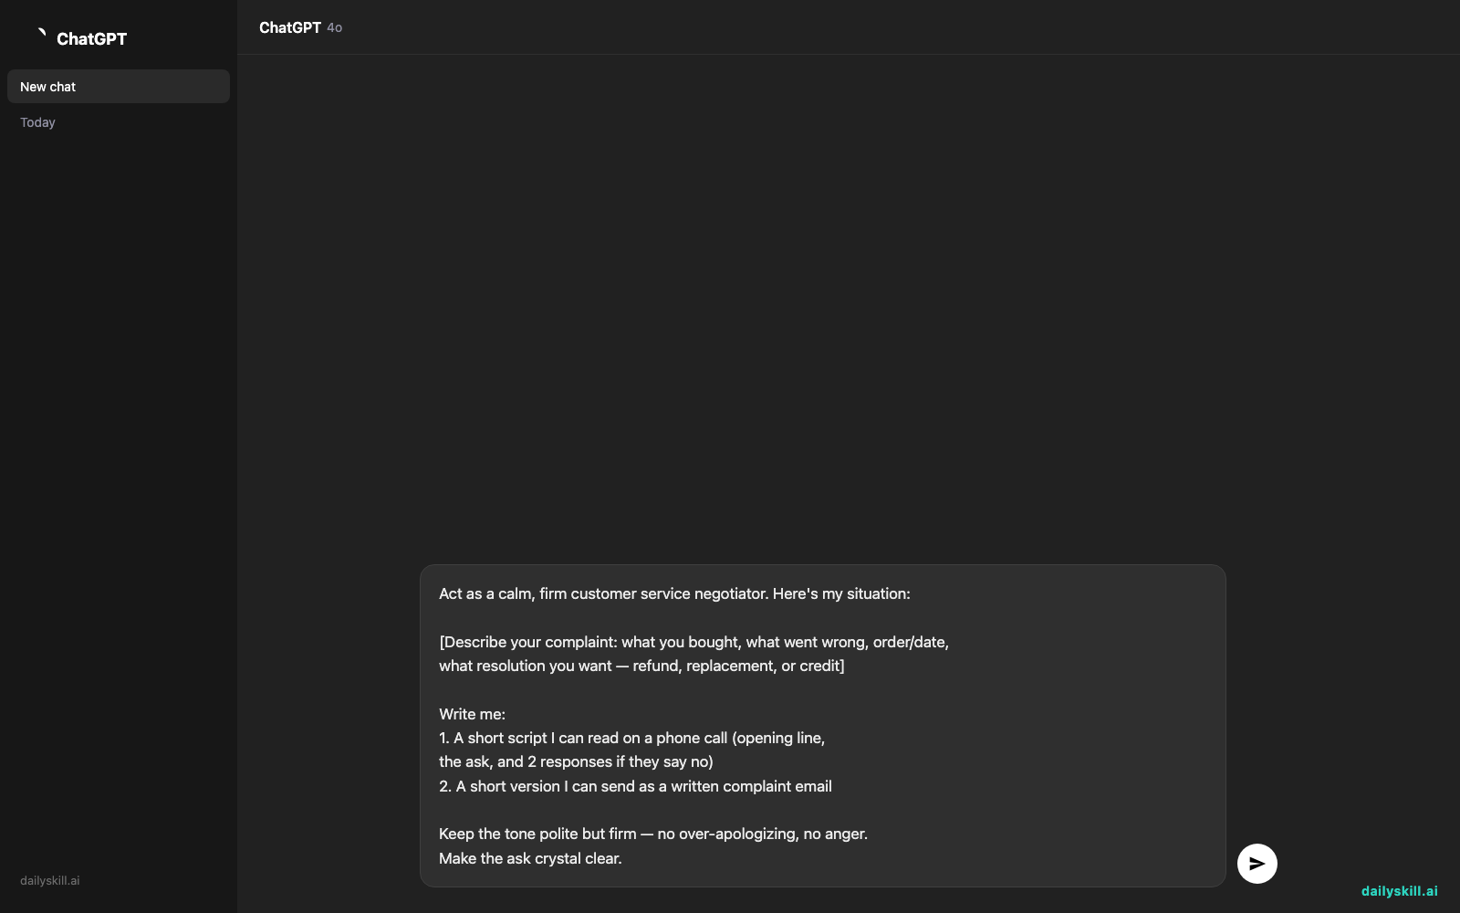Viewport: 1460px width, 913px height.
Task: Click the "Today" section label in sidebar
Action: [x=37, y=122]
